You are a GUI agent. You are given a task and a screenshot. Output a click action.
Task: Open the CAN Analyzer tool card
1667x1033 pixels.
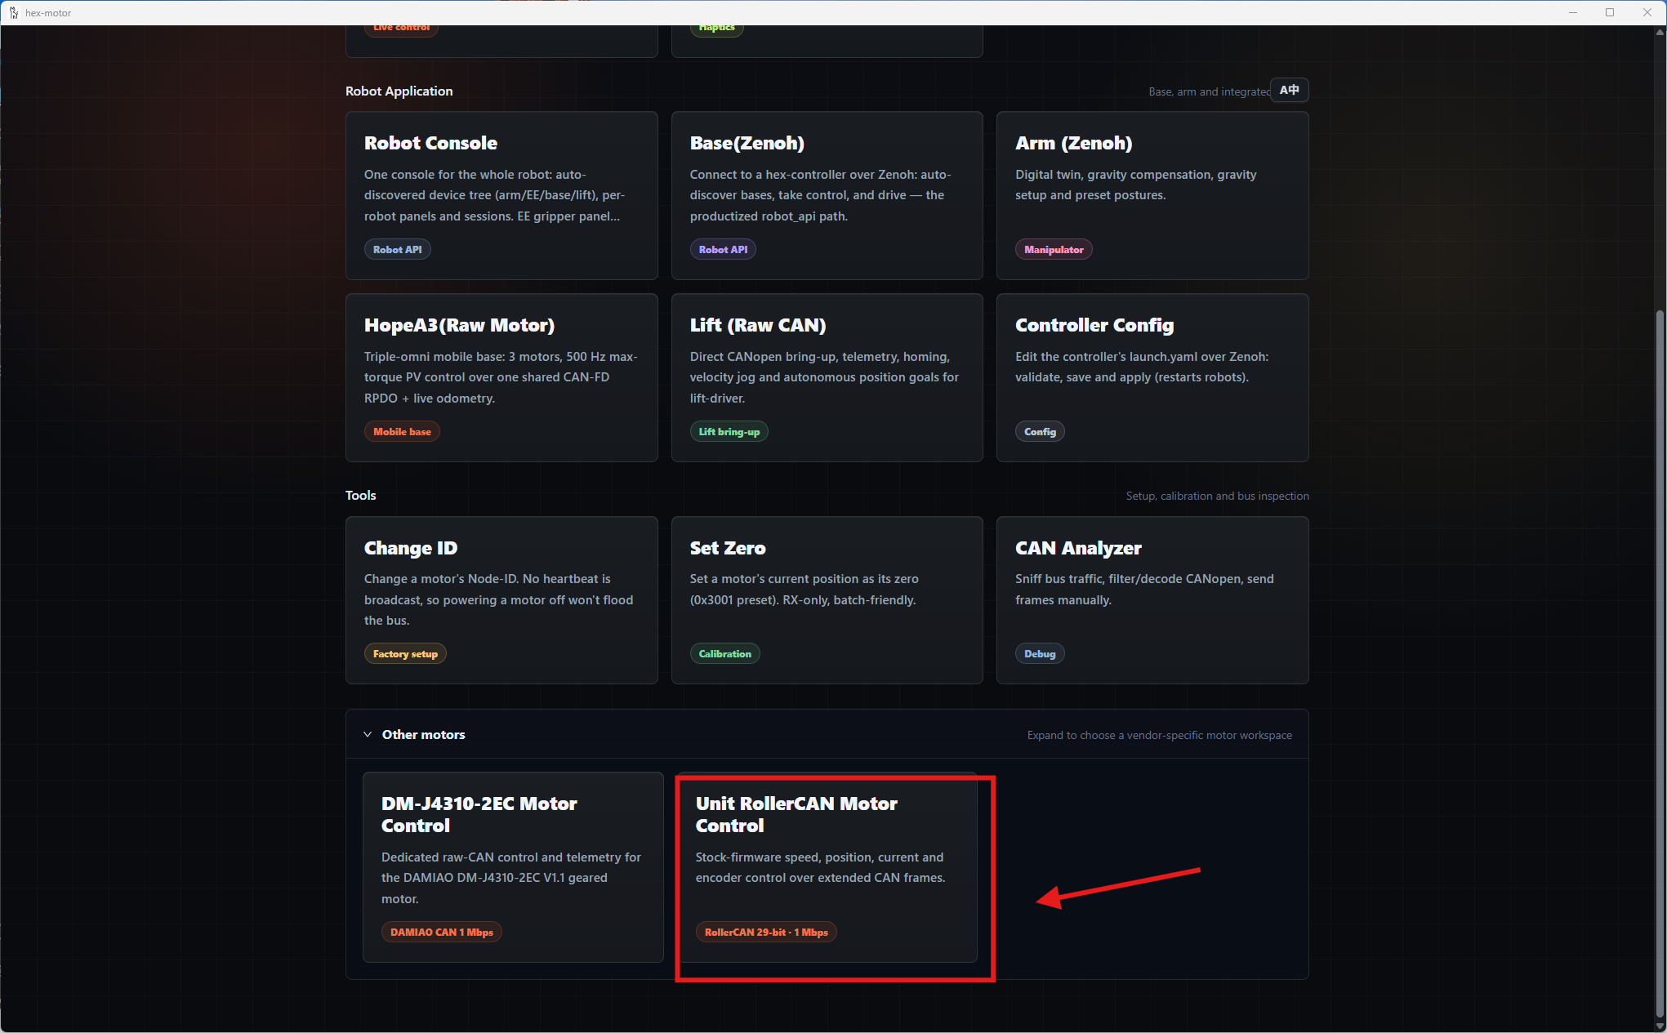point(1152,600)
